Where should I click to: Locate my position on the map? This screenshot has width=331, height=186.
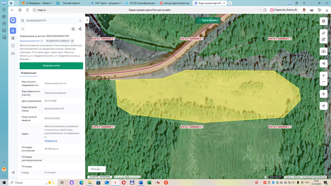click(324, 106)
